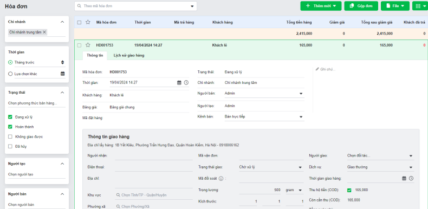428x209 pixels.
Task: Click search icon in Khu vực field
Action: click(118, 195)
